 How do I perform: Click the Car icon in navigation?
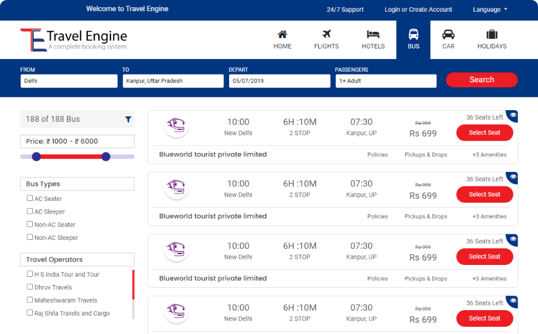(x=448, y=35)
